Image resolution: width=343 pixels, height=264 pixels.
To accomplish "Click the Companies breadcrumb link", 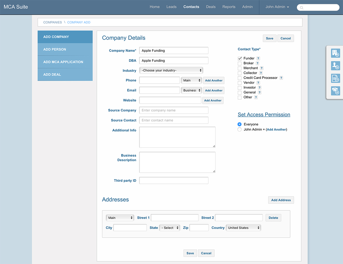I will tap(53, 22).
